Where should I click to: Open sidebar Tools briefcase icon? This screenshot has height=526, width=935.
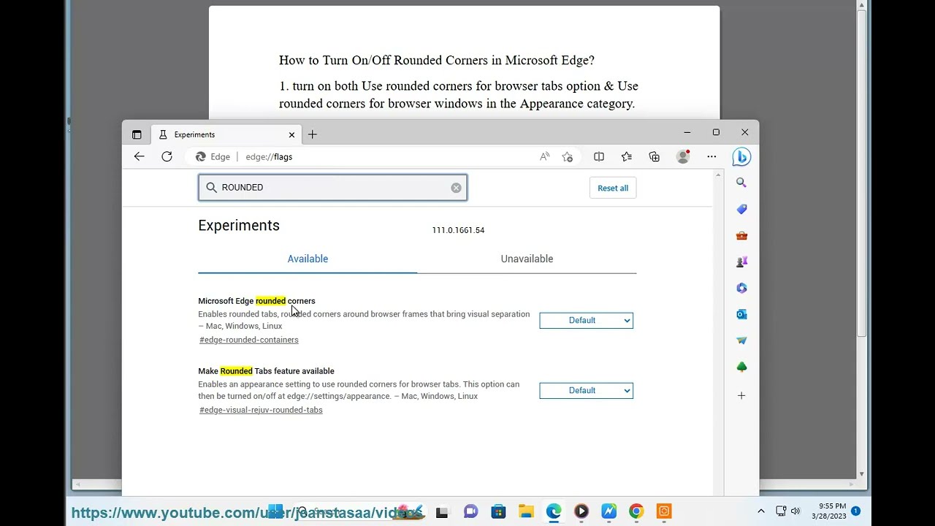[741, 235]
